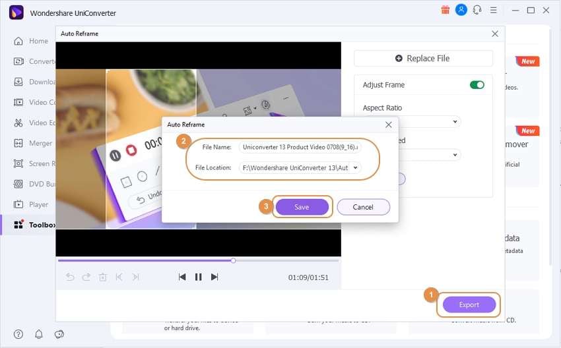Click the delete trash icon
This screenshot has width=561, height=348.
103,277
